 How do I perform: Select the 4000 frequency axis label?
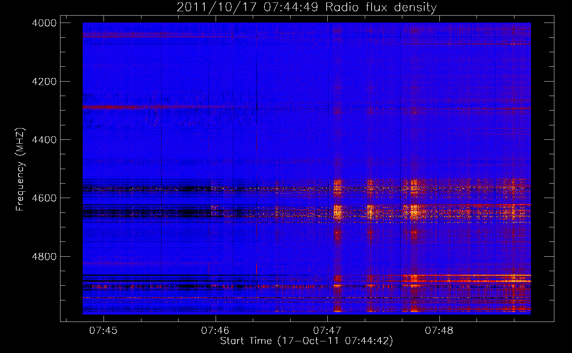click(x=44, y=23)
